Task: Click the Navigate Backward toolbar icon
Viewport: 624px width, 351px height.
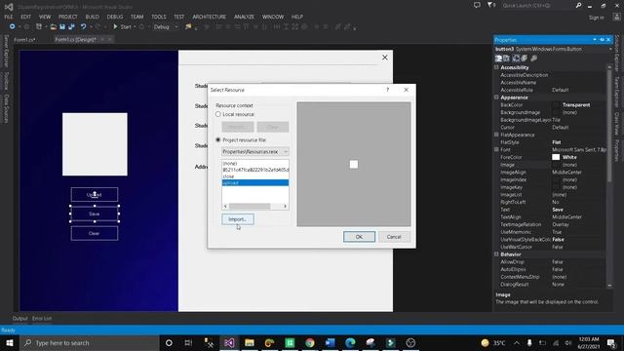Action: [13, 26]
